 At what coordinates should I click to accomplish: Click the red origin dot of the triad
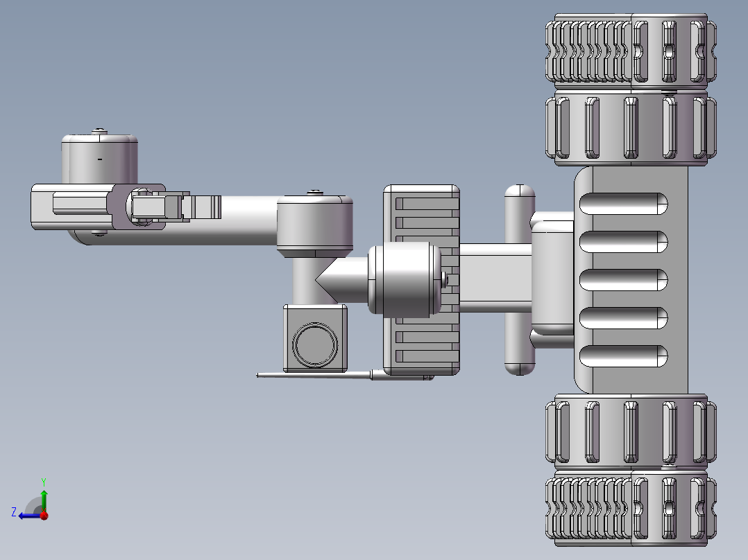pos(44,516)
